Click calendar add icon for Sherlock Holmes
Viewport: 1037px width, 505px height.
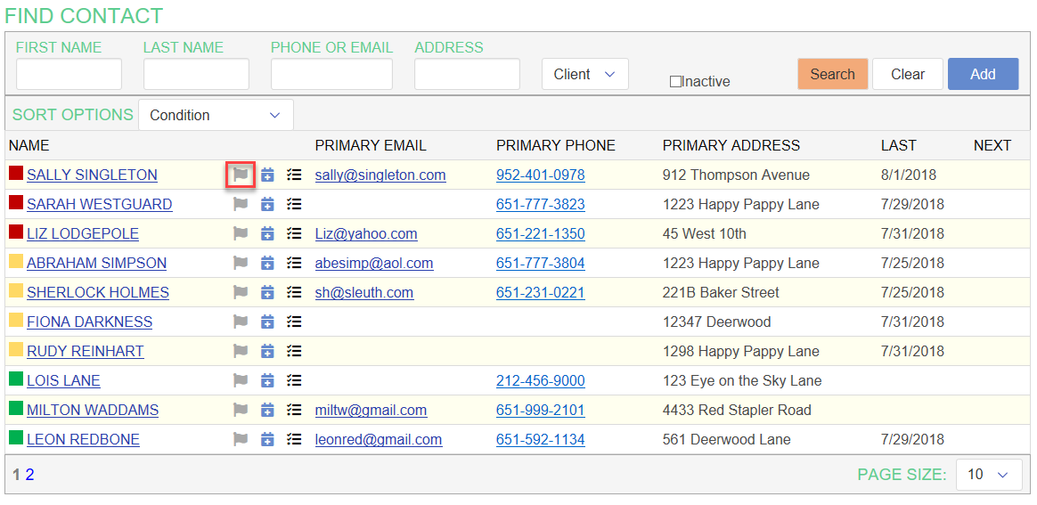(x=267, y=293)
